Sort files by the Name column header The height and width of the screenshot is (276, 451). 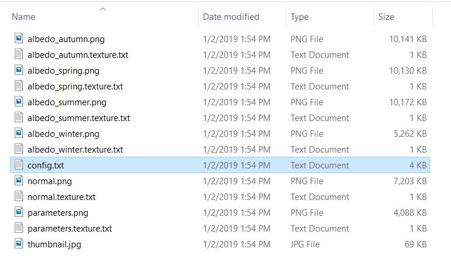(x=23, y=17)
